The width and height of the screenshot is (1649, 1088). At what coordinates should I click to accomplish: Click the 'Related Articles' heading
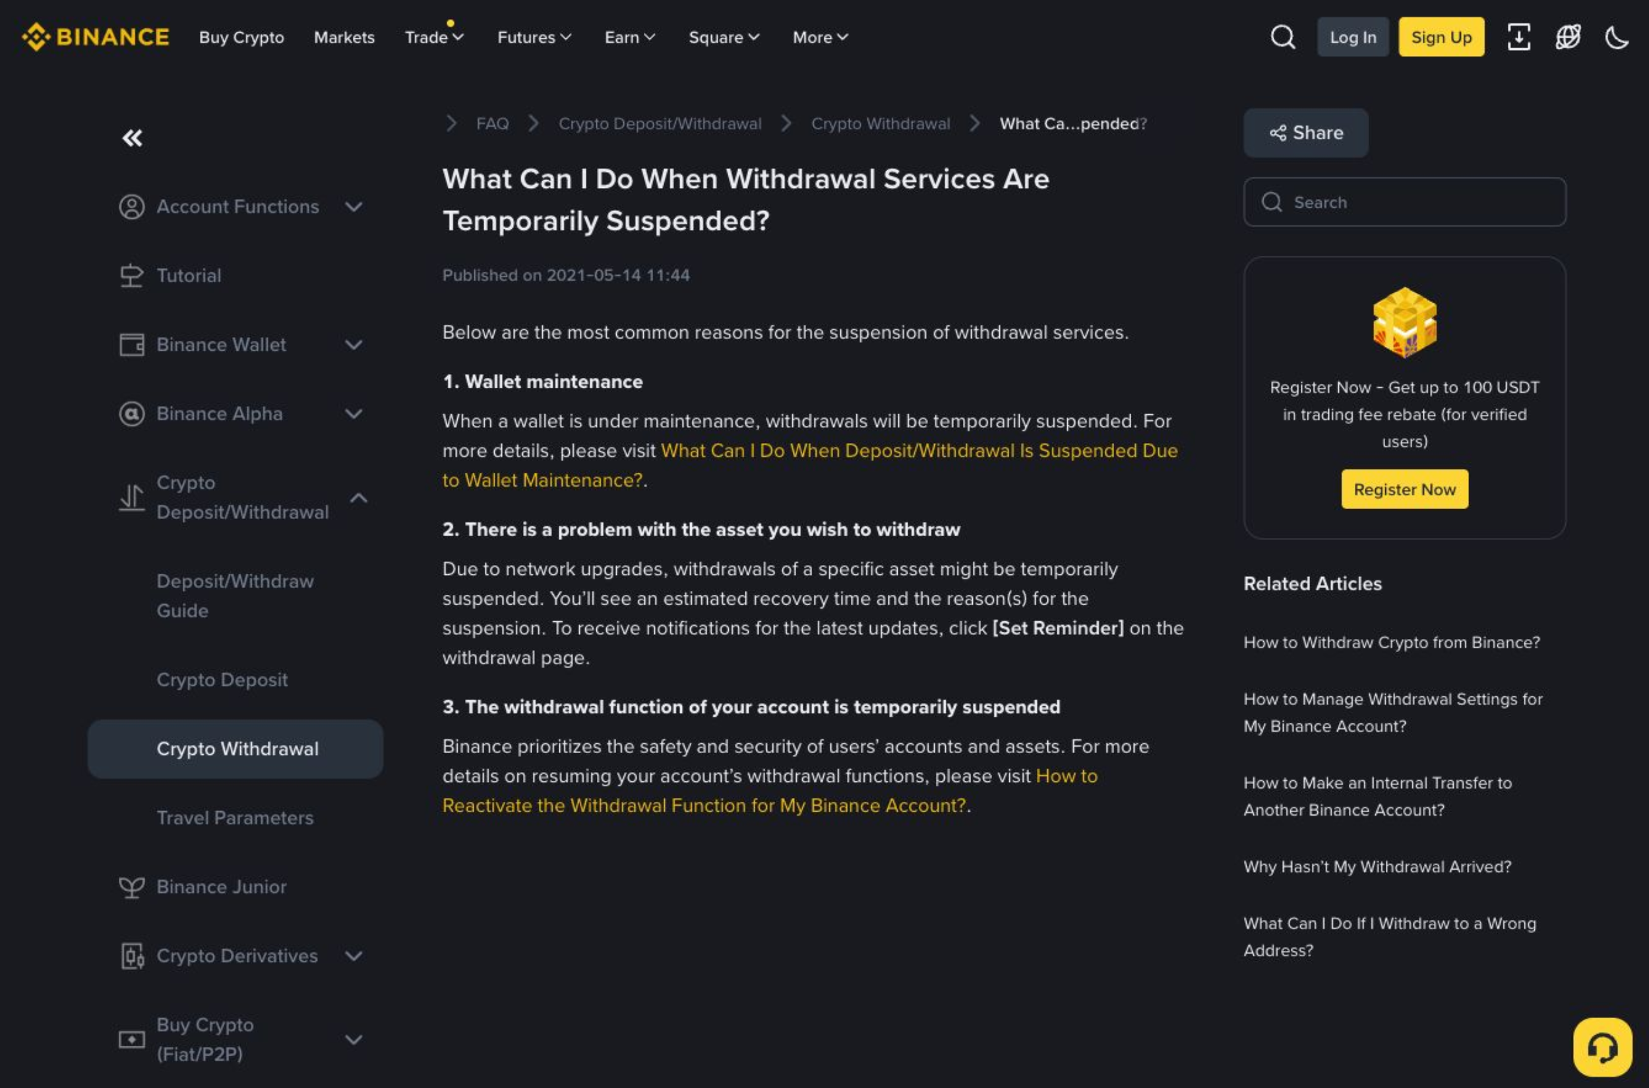[x=1312, y=584]
